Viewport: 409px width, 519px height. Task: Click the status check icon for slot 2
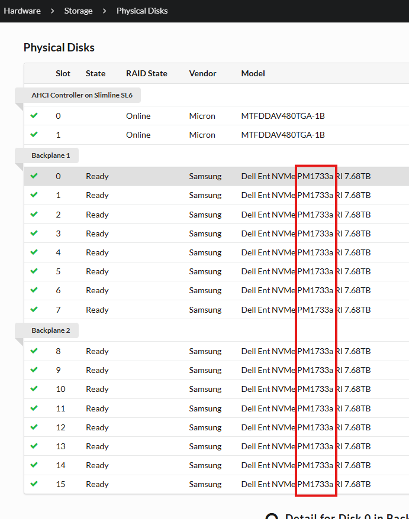pyautogui.click(x=34, y=214)
